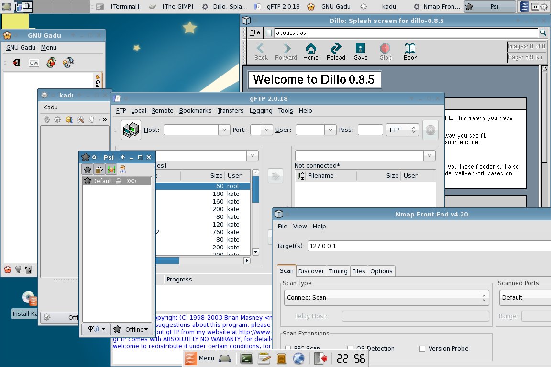Open the gFTP Port dropdown
This screenshot has height=367, width=551.
point(267,130)
